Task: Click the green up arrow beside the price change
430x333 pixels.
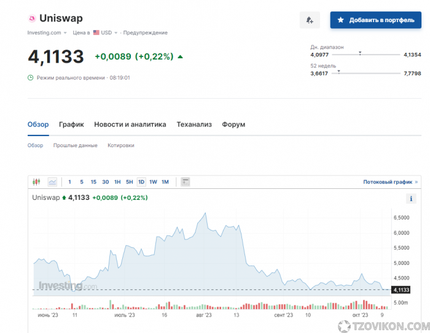Action: point(180,56)
